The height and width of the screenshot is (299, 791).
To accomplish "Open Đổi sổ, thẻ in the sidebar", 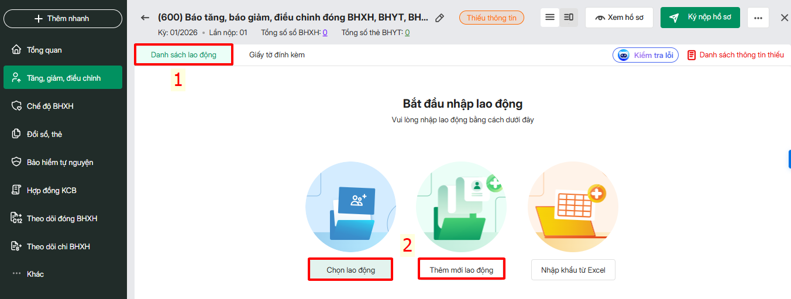I will 44,135.
